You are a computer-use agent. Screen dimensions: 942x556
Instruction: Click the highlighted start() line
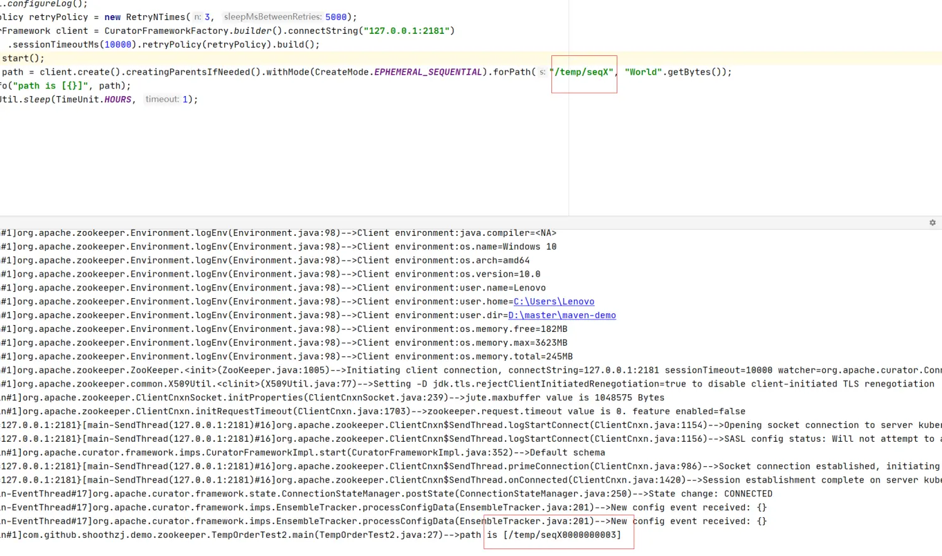click(x=23, y=58)
